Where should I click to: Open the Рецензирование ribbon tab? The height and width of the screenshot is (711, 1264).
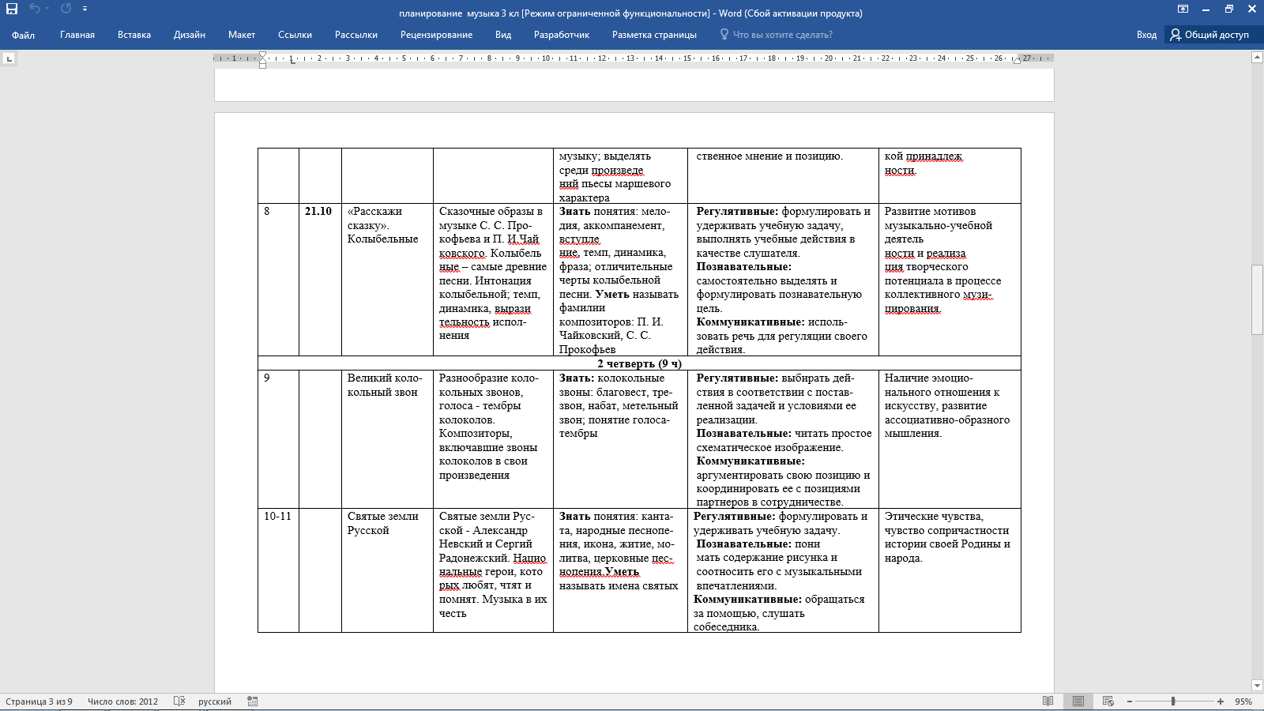(436, 35)
